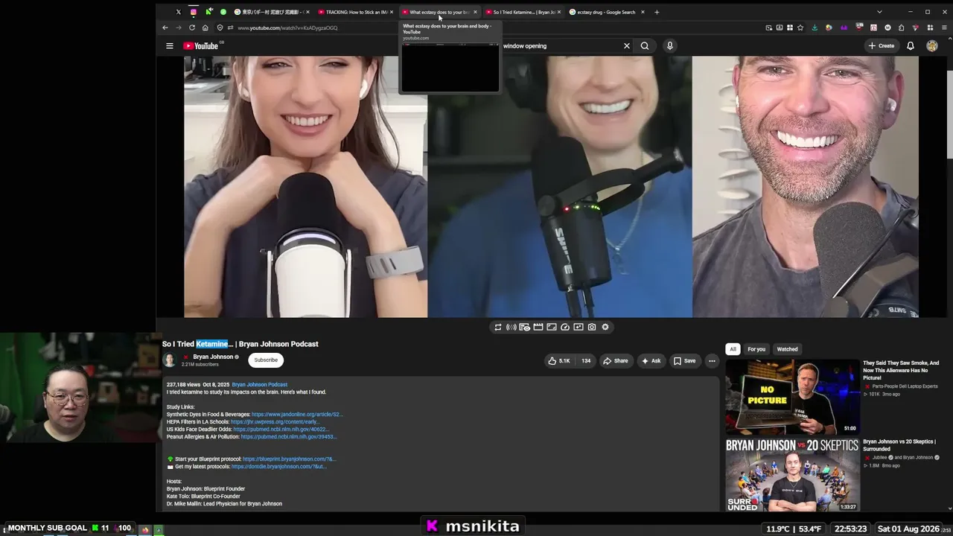
Task: Go to the YouTube home logo
Action: (201, 46)
